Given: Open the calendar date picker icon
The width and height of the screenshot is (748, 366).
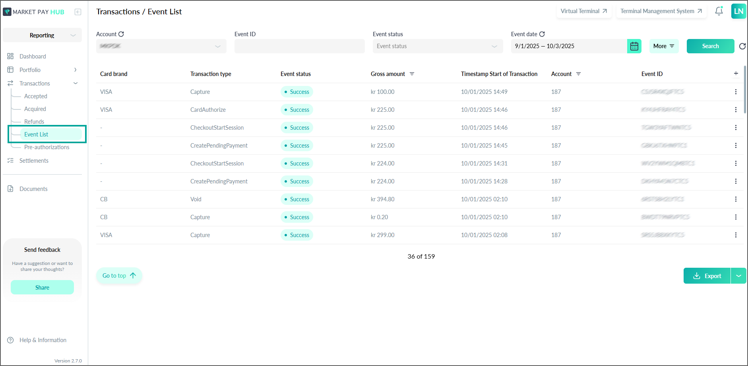Looking at the screenshot, I should click(x=634, y=46).
